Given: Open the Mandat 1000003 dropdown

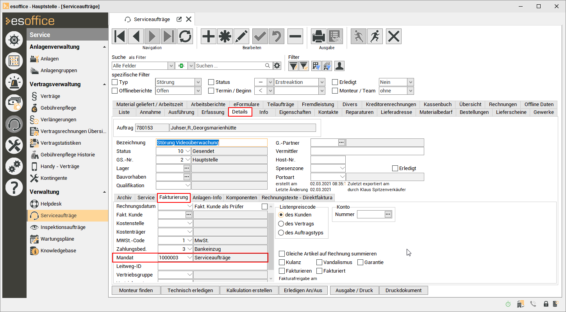Looking at the screenshot, I should click(190, 258).
